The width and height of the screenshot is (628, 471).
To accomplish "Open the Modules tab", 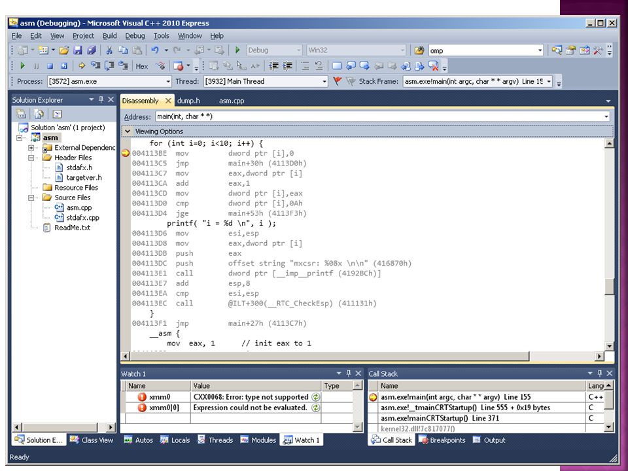I will pos(258,440).
